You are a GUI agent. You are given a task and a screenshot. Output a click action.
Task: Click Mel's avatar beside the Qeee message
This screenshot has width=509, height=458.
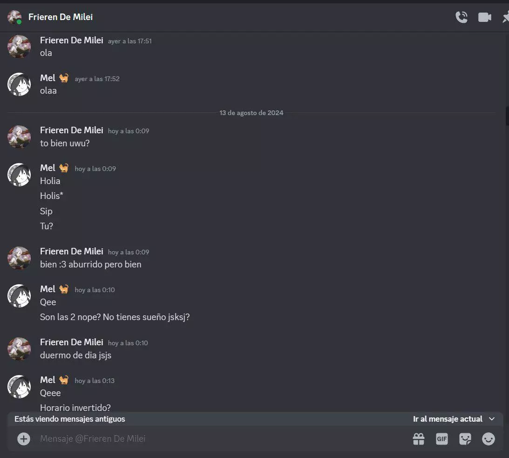(19, 387)
